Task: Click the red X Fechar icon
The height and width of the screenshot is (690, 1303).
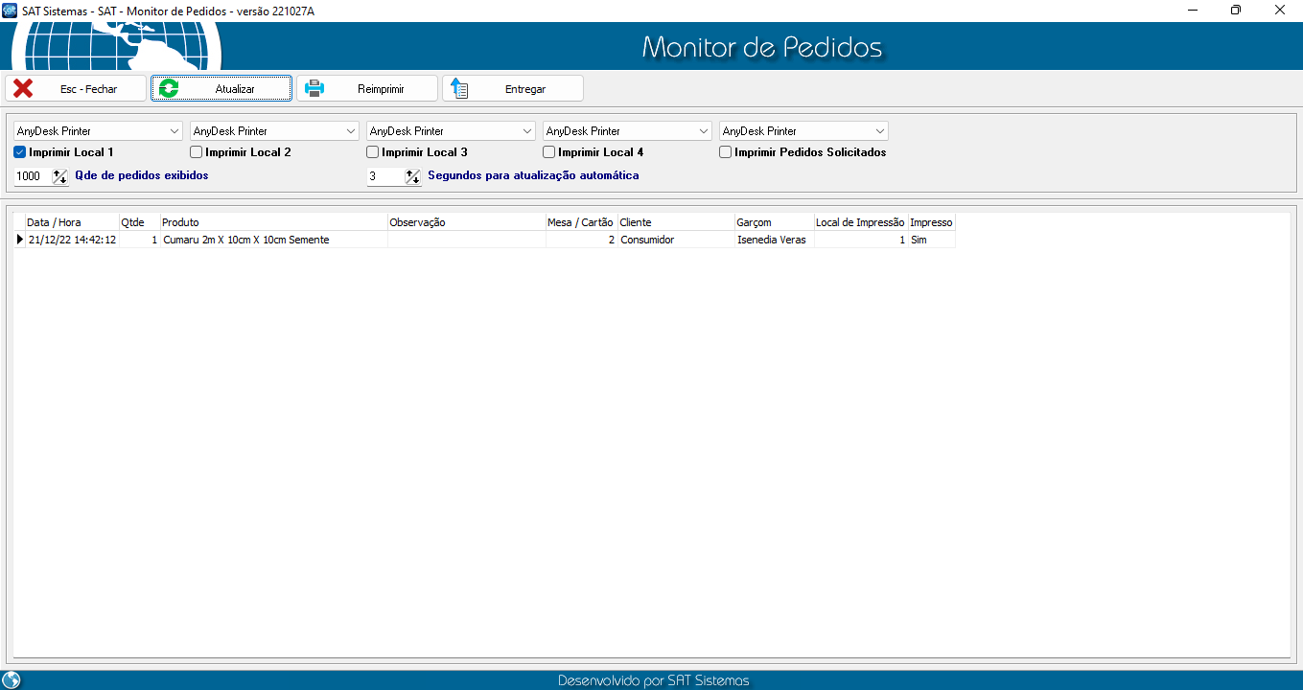Action: pos(23,89)
